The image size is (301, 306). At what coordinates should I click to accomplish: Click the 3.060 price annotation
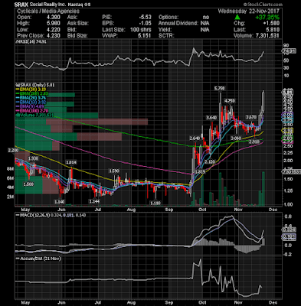coord(235,138)
